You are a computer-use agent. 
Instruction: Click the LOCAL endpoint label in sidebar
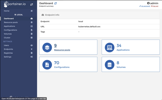[x=19, y=15]
